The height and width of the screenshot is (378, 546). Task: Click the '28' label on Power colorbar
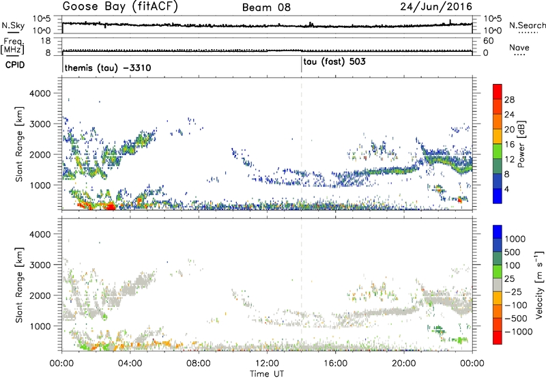509,100
